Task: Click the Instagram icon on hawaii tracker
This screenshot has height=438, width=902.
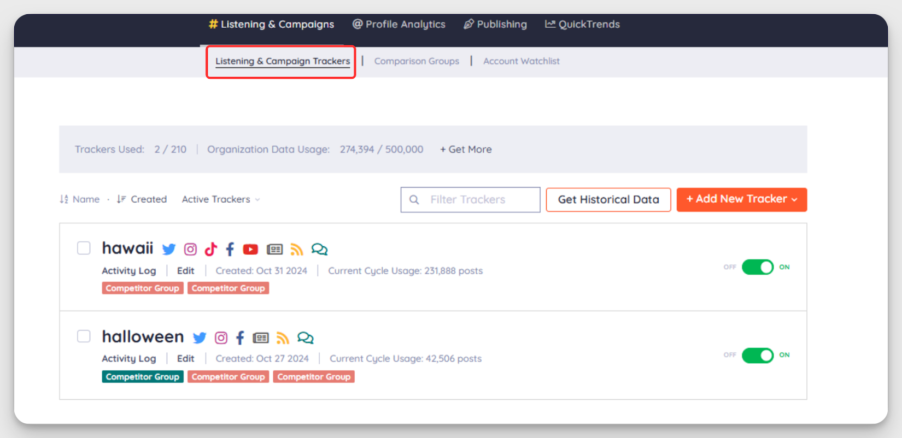Action: (x=190, y=250)
